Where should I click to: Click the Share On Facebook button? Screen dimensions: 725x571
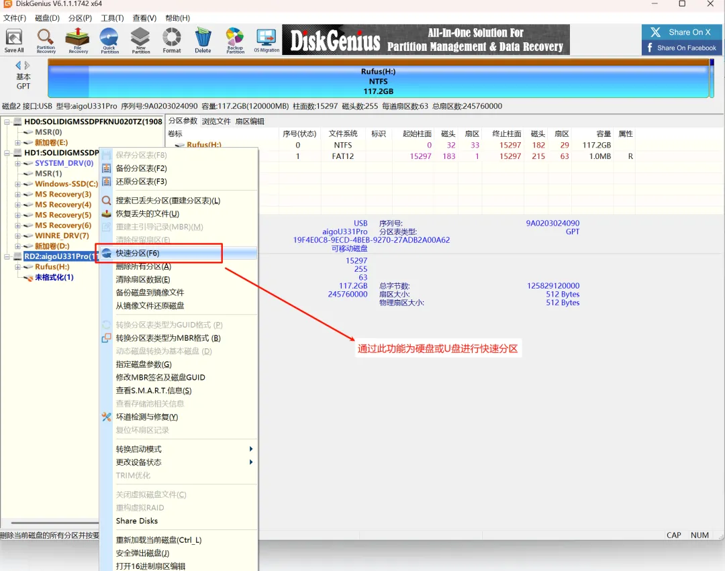681,48
